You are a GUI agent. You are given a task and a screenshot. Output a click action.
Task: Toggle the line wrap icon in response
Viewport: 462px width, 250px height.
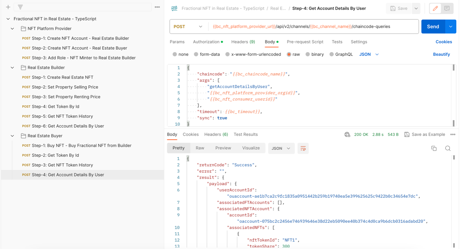(x=303, y=148)
